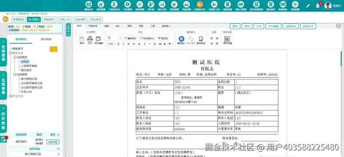Toggle subscript formatting
344x157 pixels.
click(134, 44)
